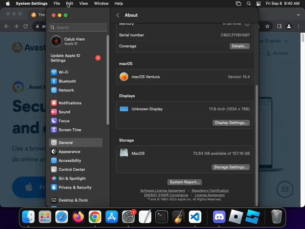
Task: Open the Apple menu
Action: coord(8,4)
